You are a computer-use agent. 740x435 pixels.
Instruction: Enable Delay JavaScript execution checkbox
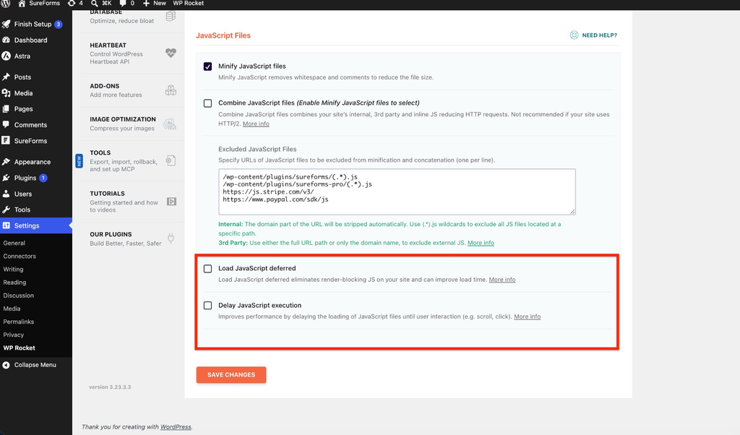207,305
